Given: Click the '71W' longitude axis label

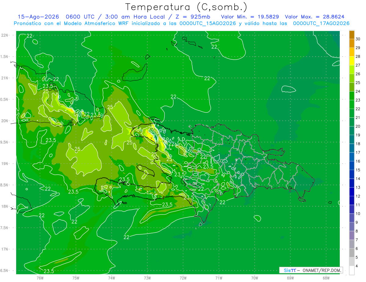Looking at the screenshot, I should [x=219, y=278].
